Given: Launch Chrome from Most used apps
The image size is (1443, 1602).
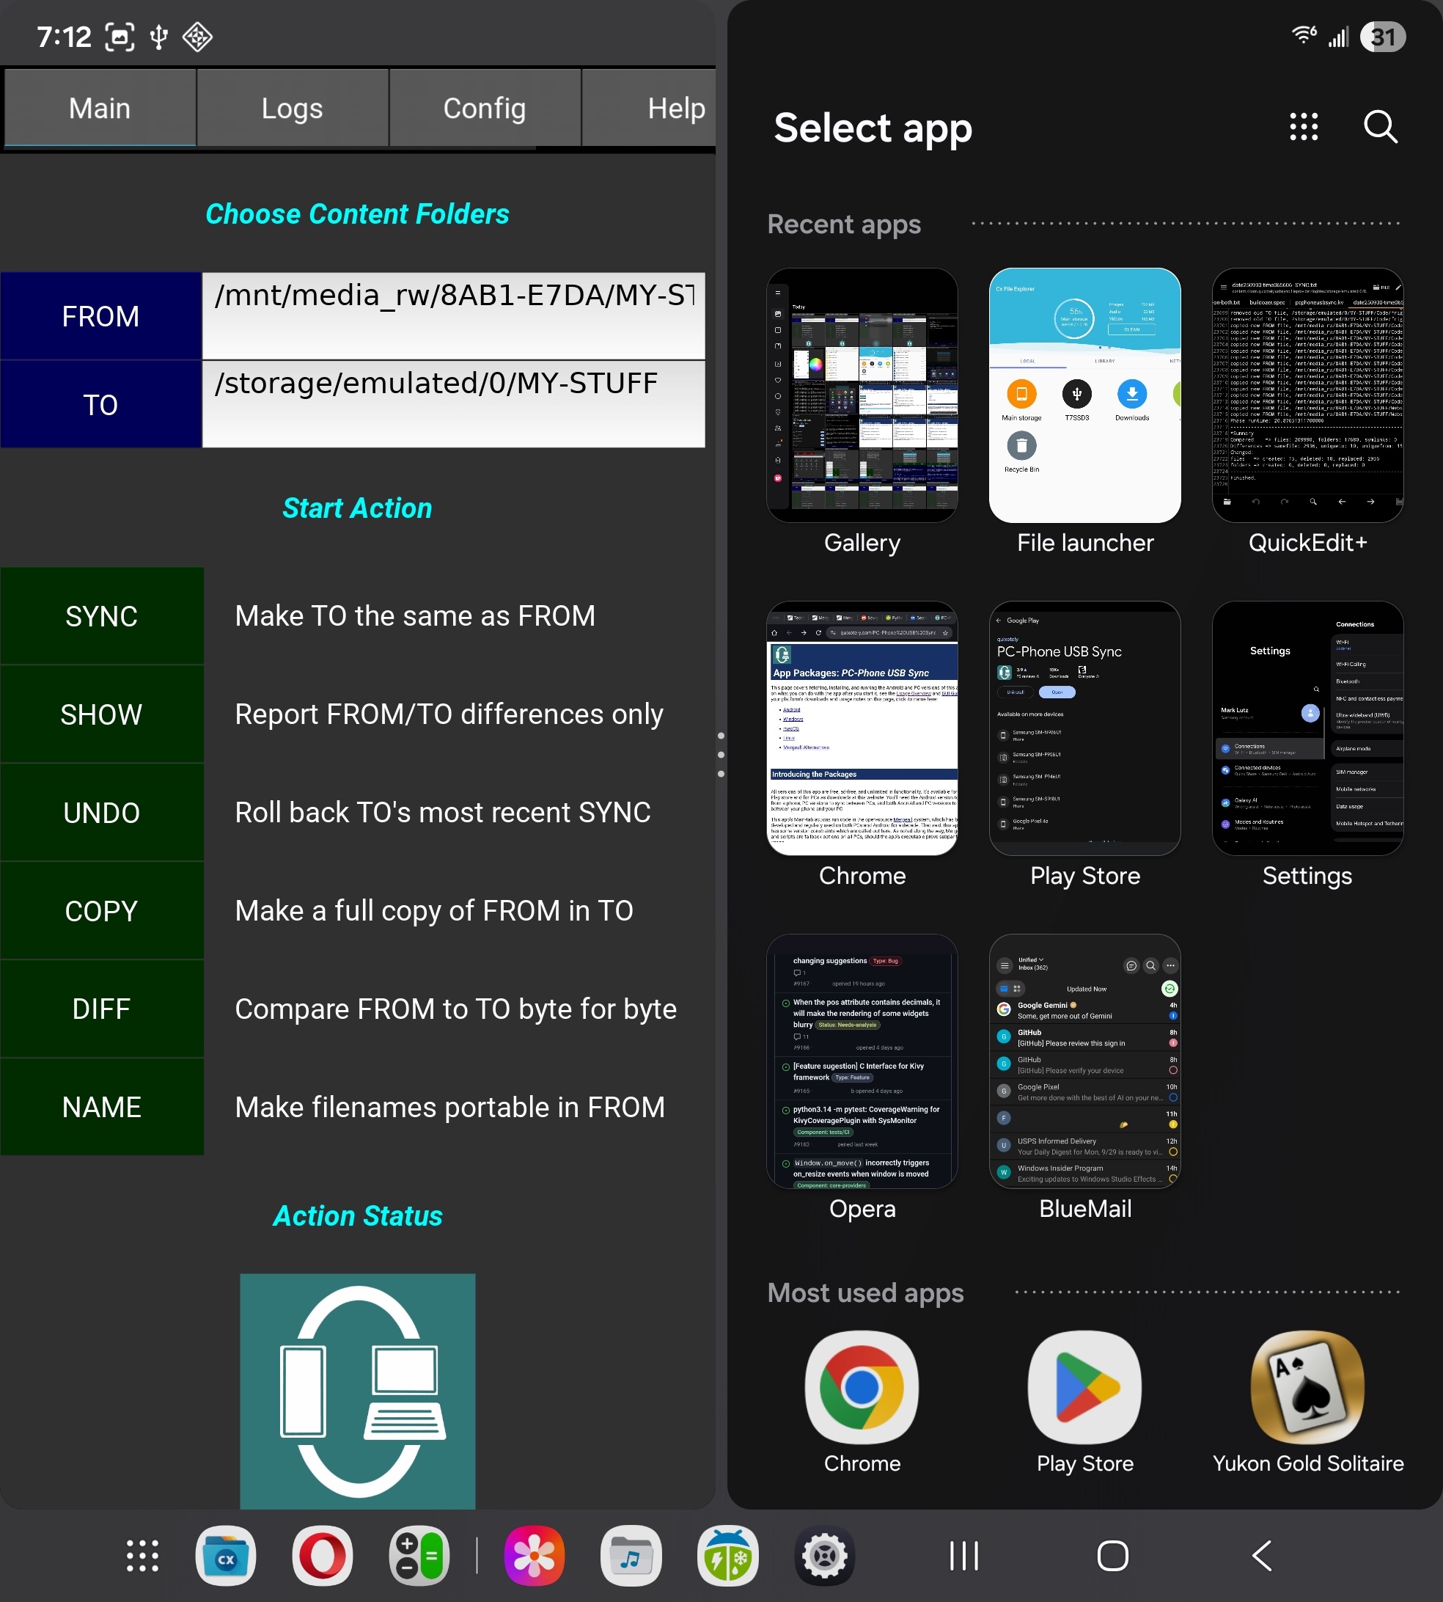Looking at the screenshot, I should pos(862,1388).
